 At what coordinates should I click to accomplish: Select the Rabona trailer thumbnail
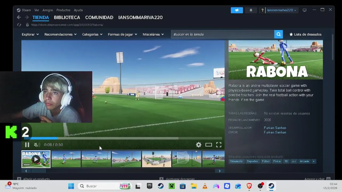point(36,159)
